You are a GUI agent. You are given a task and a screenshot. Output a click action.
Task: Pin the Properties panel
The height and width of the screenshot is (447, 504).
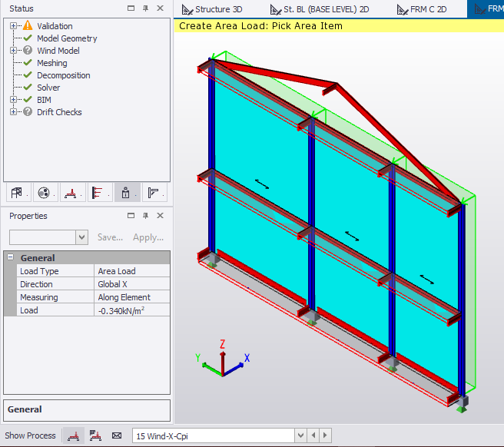pos(146,216)
